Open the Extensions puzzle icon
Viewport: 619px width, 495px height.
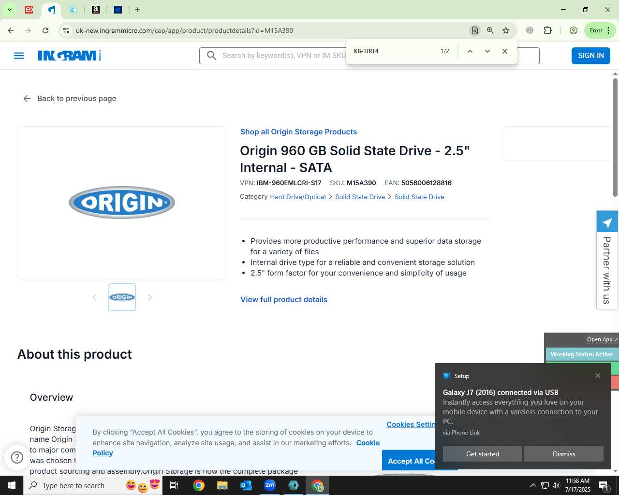click(547, 30)
